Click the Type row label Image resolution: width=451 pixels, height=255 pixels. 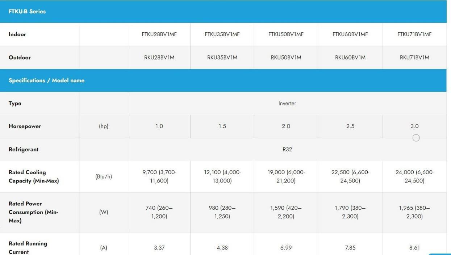pyautogui.click(x=15, y=104)
